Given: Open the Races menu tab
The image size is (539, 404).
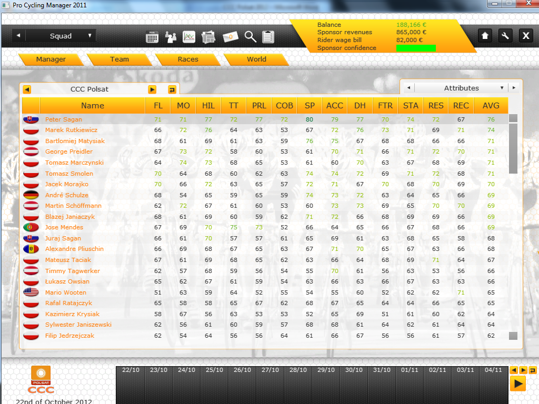Looking at the screenshot, I should [188, 59].
